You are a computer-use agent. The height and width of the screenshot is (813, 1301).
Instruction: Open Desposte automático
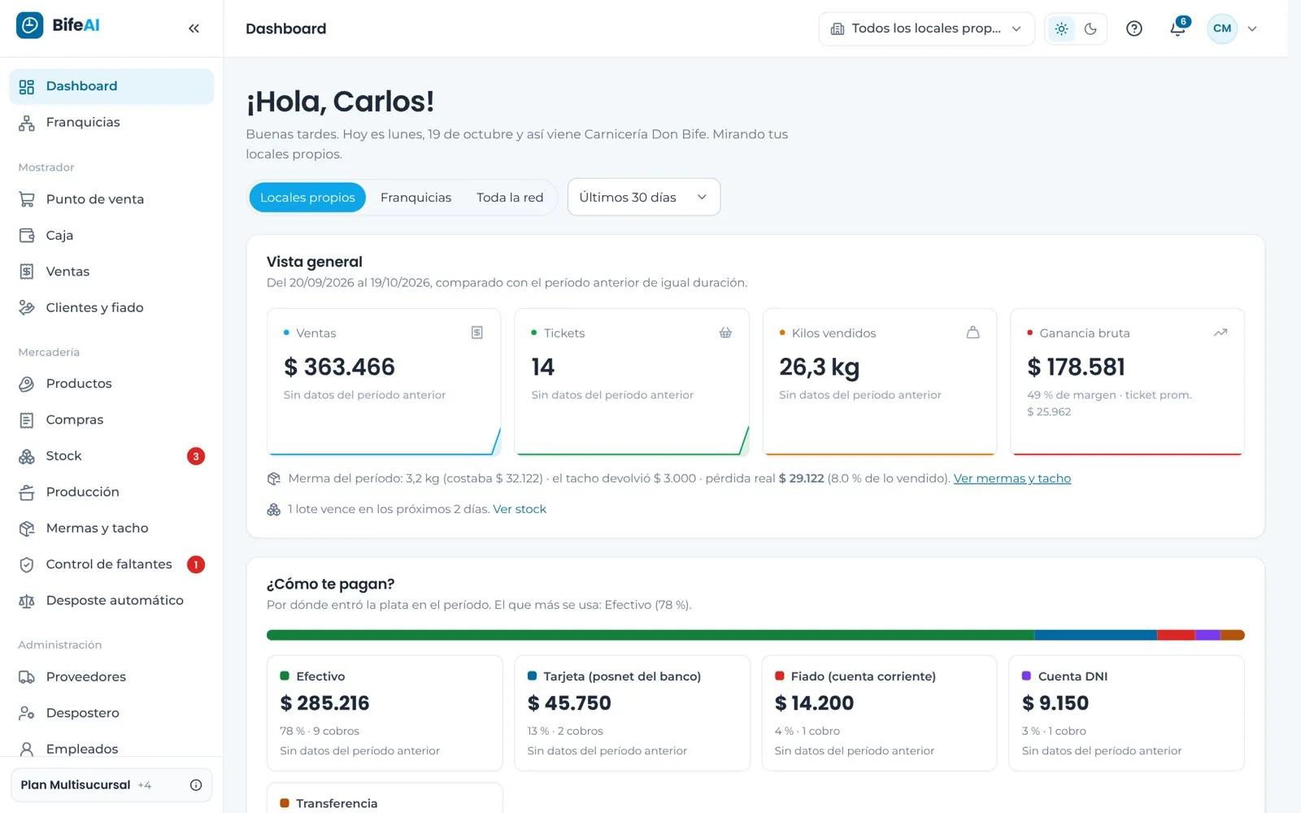[x=111, y=600]
